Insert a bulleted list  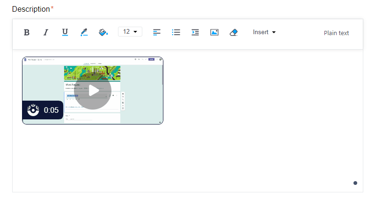176,32
